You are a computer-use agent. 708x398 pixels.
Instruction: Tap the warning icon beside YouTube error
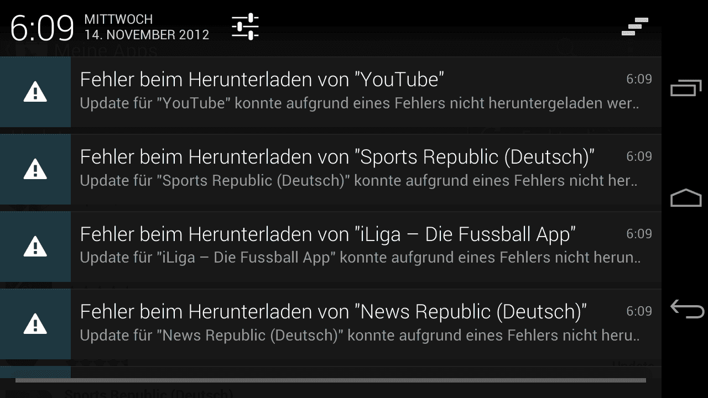point(35,92)
